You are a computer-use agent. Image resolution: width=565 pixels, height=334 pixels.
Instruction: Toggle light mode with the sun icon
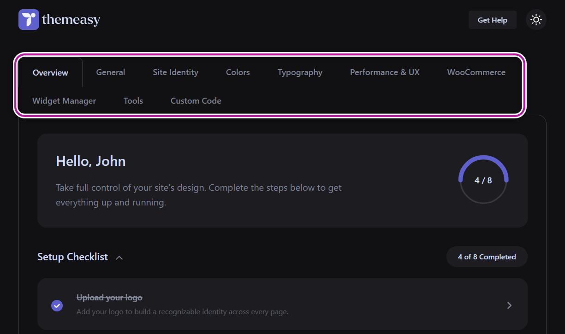(x=536, y=20)
